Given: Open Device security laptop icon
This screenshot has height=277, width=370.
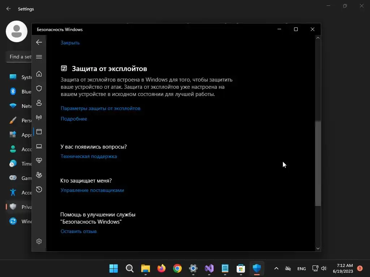Looking at the screenshot, I should [39, 146].
